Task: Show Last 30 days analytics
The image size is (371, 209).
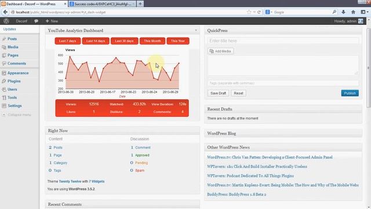Action: point(124,41)
